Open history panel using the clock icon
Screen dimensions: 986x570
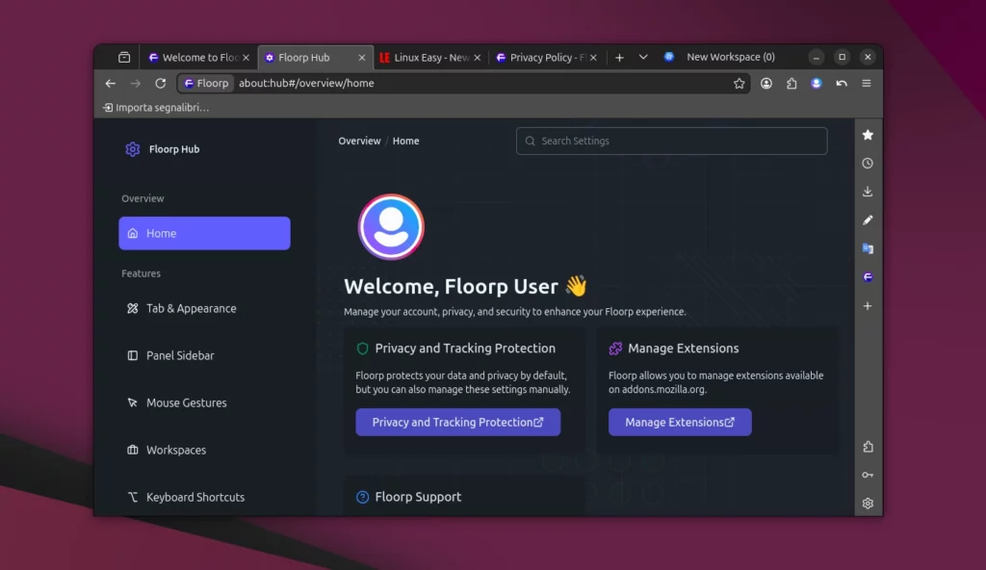pos(868,163)
